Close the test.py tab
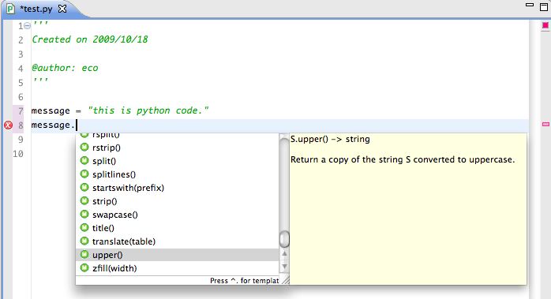This screenshot has width=551, height=299. [x=62, y=9]
